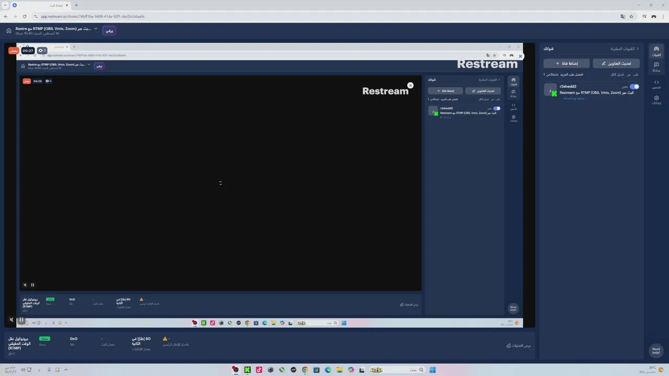Click the browser back arrow
This screenshot has width=669, height=376.
point(6,16)
